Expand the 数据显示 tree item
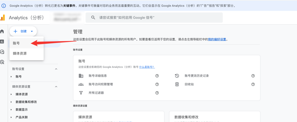 11,110
